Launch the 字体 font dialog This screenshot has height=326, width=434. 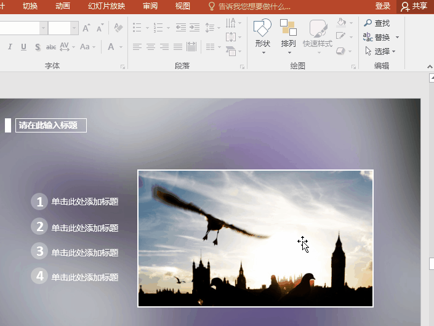pyautogui.click(x=123, y=67)
